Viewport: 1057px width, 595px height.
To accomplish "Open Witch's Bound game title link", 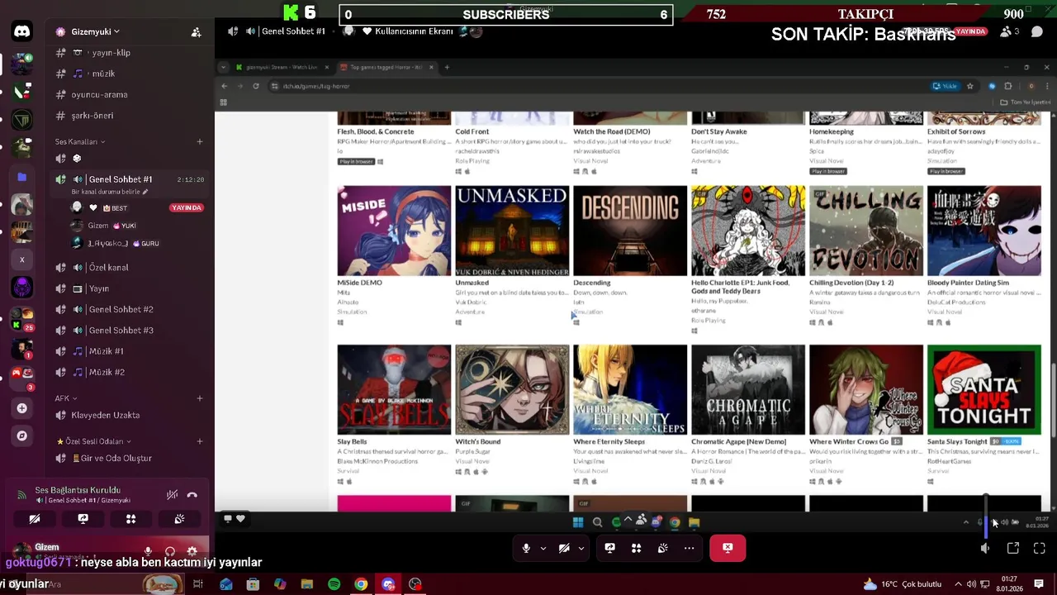I will click(478, 441).
